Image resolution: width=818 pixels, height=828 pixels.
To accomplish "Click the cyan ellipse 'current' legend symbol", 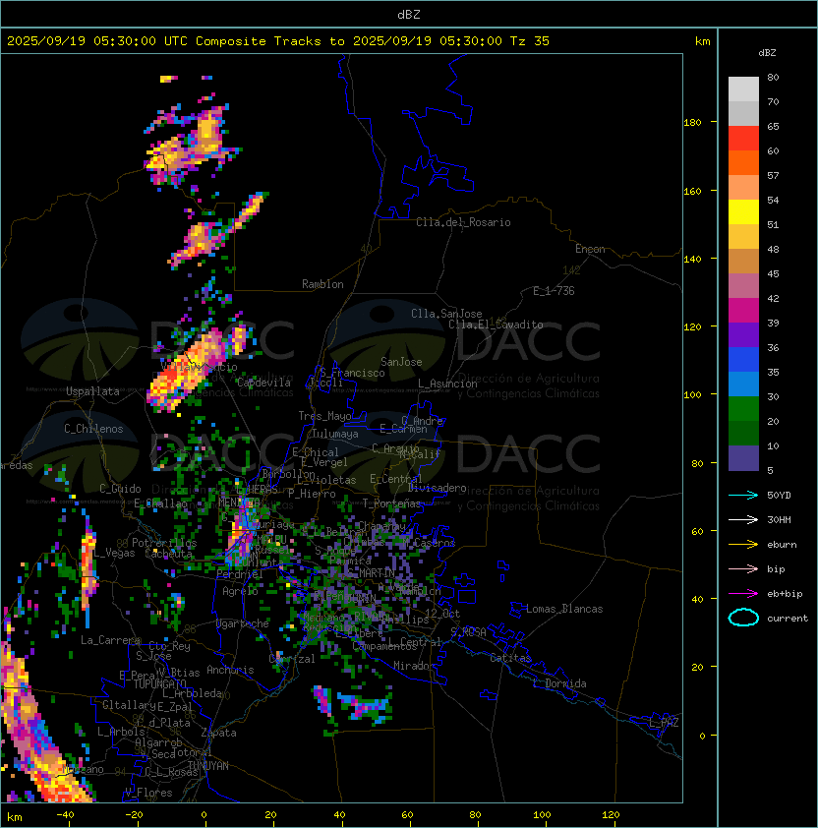I will click(x=743, y=618).
